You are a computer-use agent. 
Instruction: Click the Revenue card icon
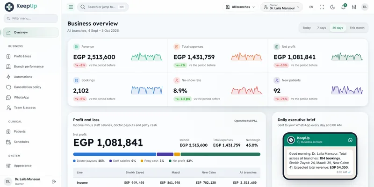pos(76,47)
